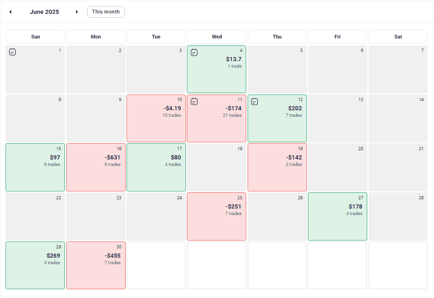Select the Wed column header
The height and width of the screenshot is (298, 434).
[x=217, y=37]
